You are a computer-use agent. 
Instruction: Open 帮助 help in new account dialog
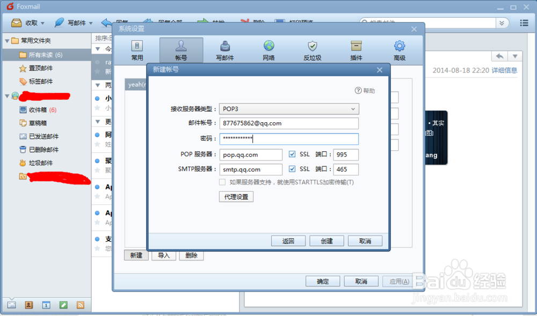click(365, 91)
